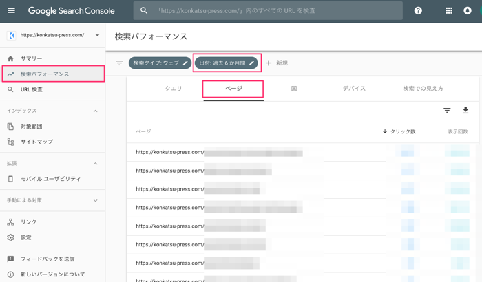482x282 pixels.
Task: Click 新しいバージョンについて link
Action: [52, 274]
